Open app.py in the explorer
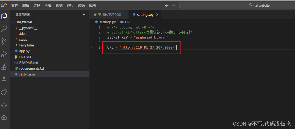 pyautogui.click(x=50, y=51)
